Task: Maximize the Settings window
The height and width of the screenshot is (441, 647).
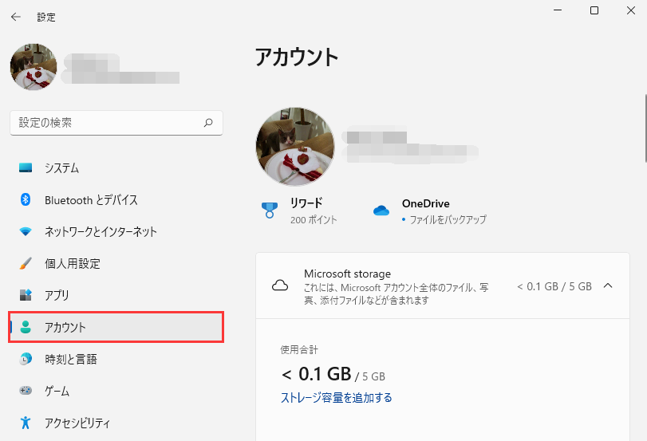Action: coord(594,10)
